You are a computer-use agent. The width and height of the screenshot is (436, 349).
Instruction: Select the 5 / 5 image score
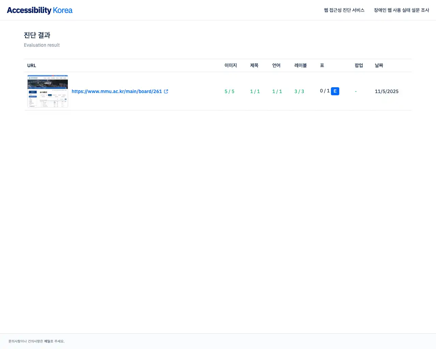[229, 91]
